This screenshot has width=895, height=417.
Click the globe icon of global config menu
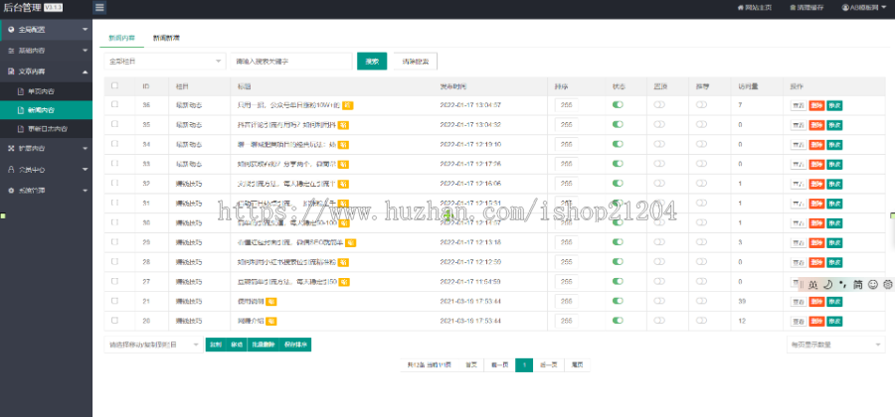[x=11, y=29]
